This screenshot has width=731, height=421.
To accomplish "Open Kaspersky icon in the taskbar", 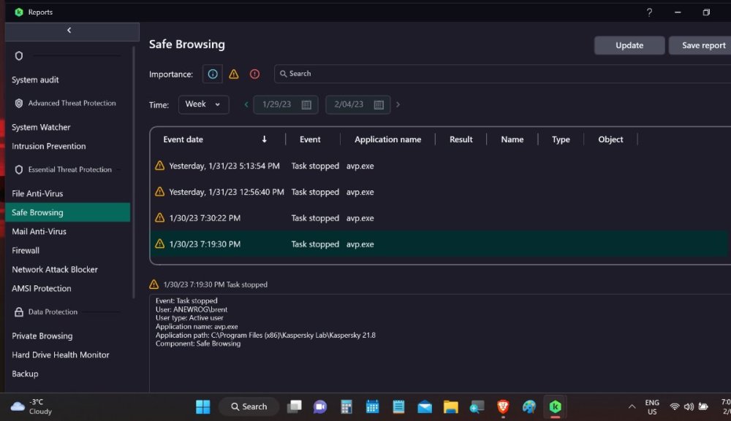I will [556, 406].
